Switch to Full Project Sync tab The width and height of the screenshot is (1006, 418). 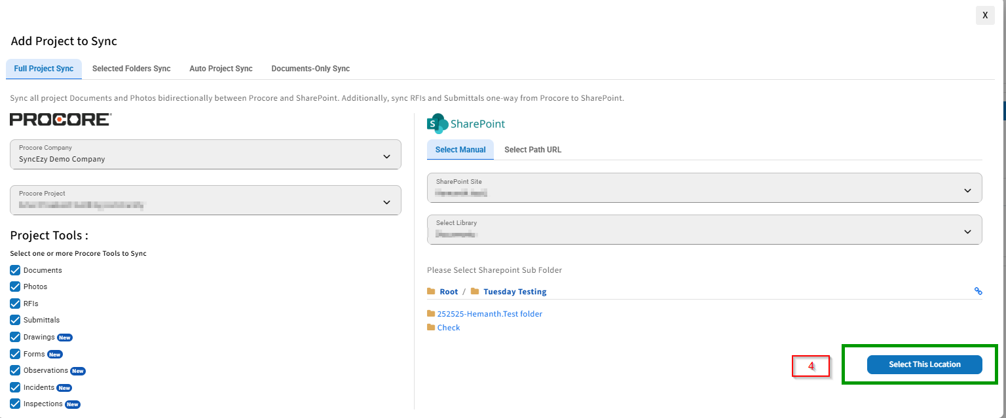44,69
